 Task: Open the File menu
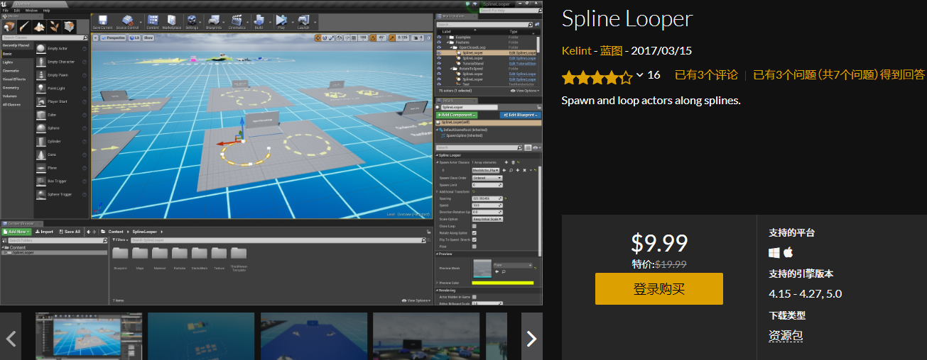(x=6, y=11)
